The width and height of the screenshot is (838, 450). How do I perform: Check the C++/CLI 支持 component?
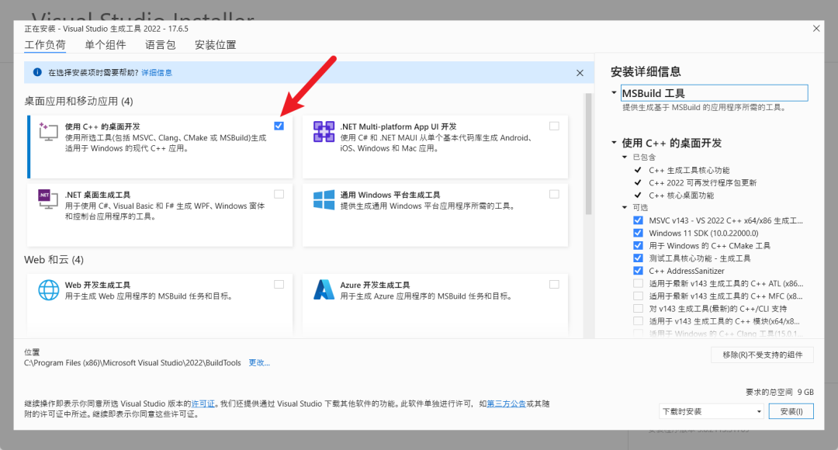(x=638, y=308)
